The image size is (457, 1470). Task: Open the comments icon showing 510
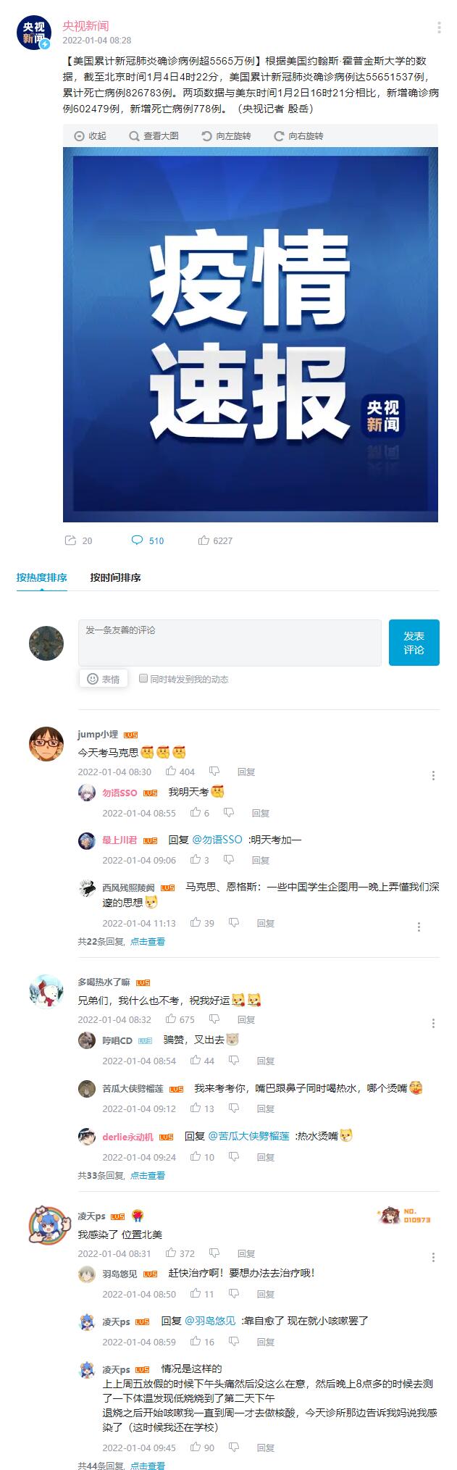click(137, 540)
